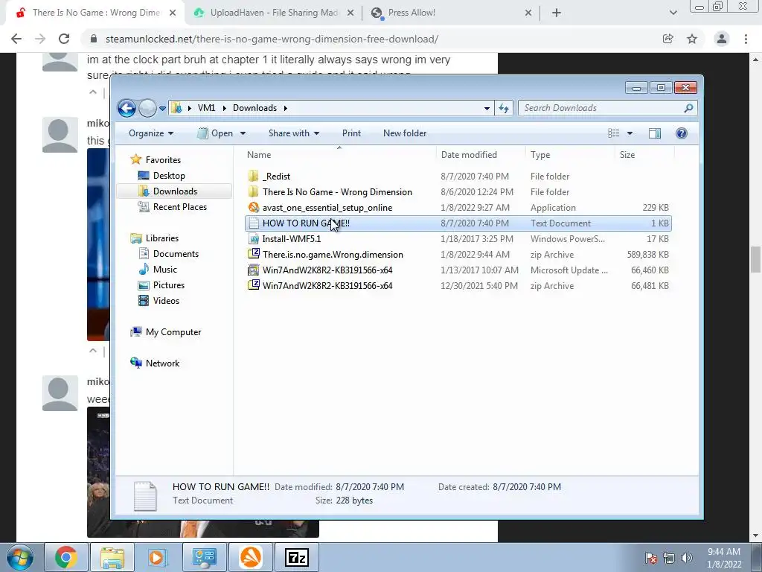Reload the Chrome page
The image size is (762, 572).
[x=64, y=39]
